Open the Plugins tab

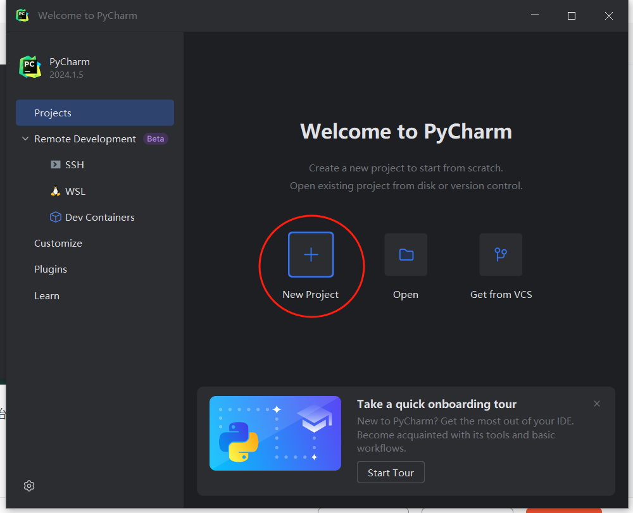(x=51, y=269)
